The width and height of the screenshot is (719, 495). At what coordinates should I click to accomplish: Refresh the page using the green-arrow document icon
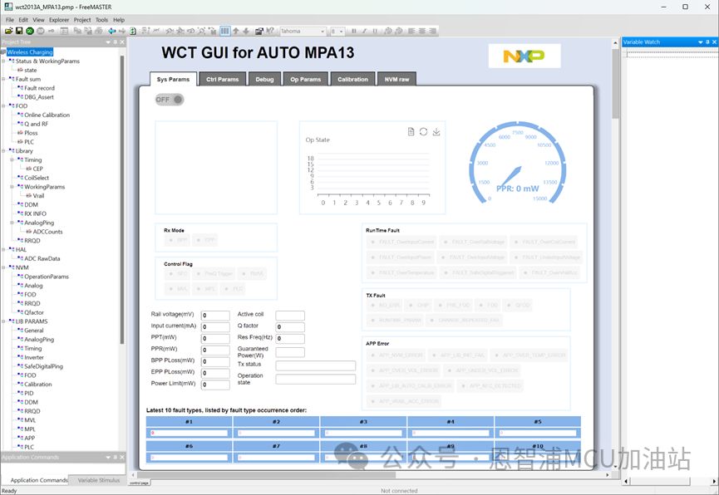coord(132,32)
